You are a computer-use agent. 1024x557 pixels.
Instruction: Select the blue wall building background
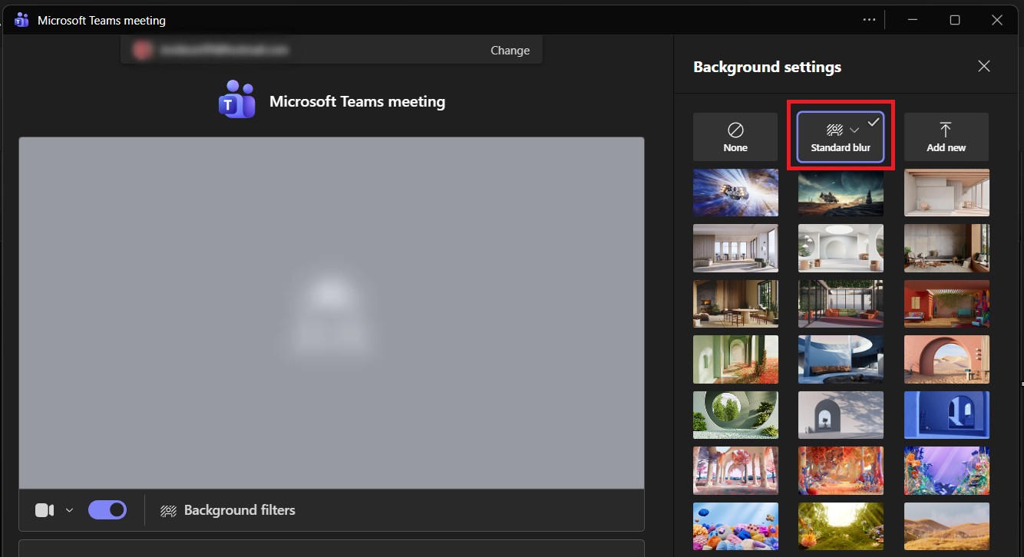coord(946,414)
